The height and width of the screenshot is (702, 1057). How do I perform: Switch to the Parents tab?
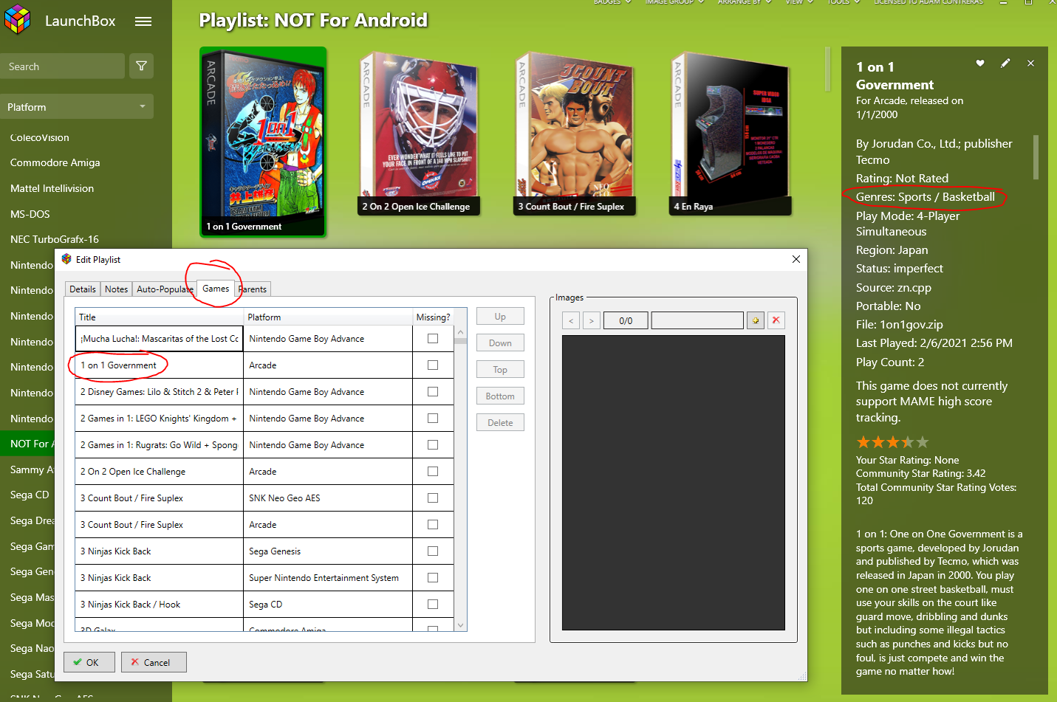pos(253,289)
